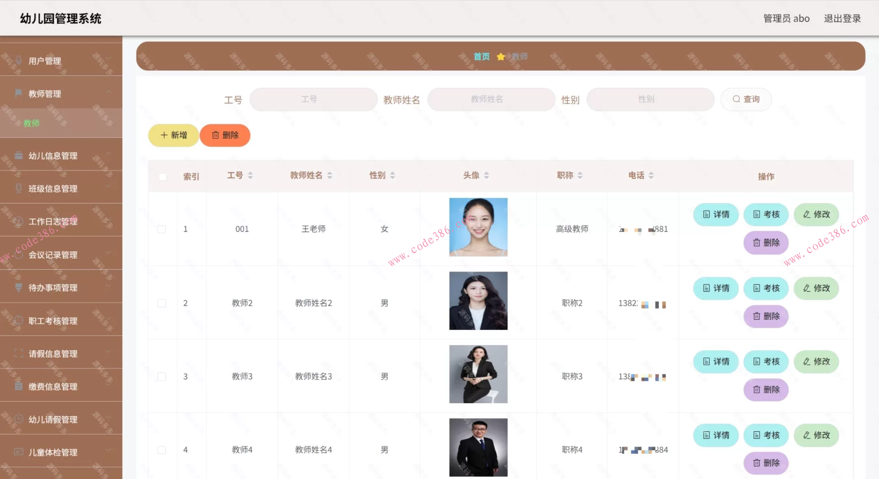Open 详情 for the 教师姓名2 row
Image resolution: width=879 pixels, height=479 pixels.
tap(716, 288)
